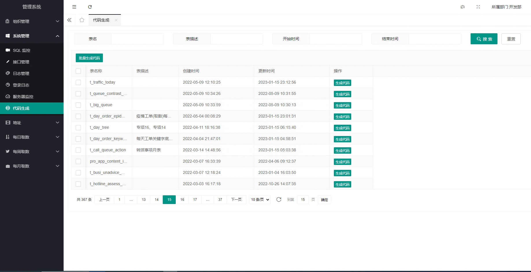Click the 每月取数 camera icon
Screen dimensions: 531x272
(x=8, y=166)
